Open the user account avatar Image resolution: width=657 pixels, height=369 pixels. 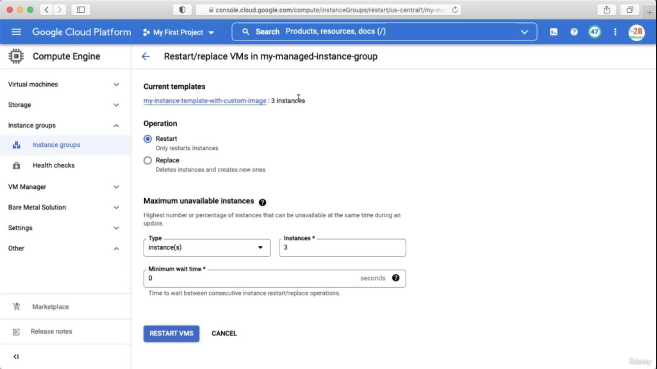[637, 32]
